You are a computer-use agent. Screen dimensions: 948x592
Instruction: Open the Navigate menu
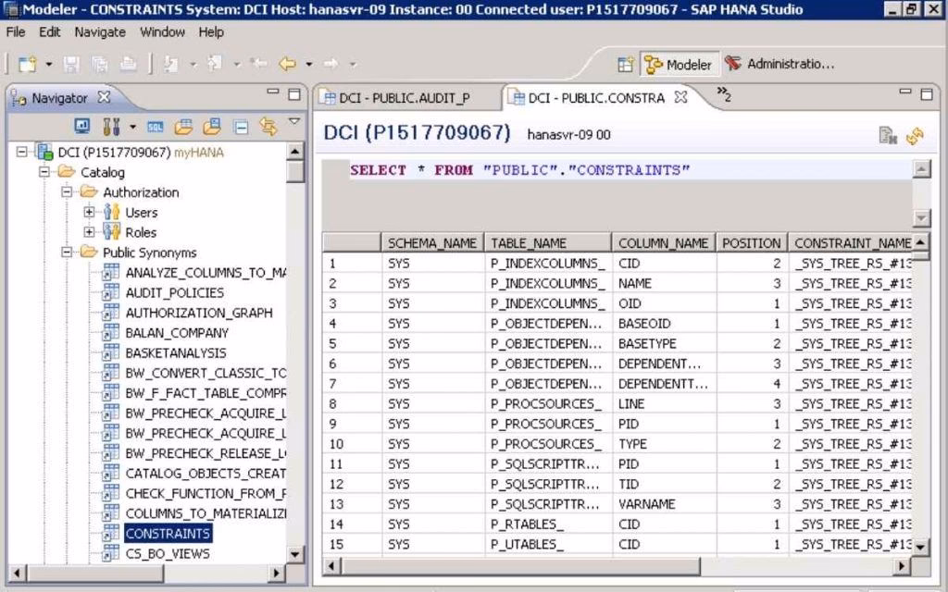click(x=100, y=32)
